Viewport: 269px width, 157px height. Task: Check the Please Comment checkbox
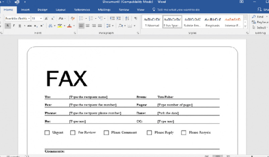point(106,133)
